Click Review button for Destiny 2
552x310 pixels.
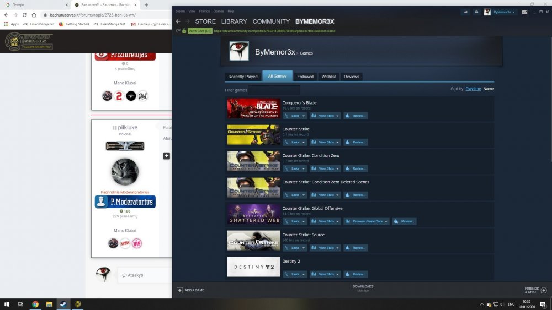[355, 274]
